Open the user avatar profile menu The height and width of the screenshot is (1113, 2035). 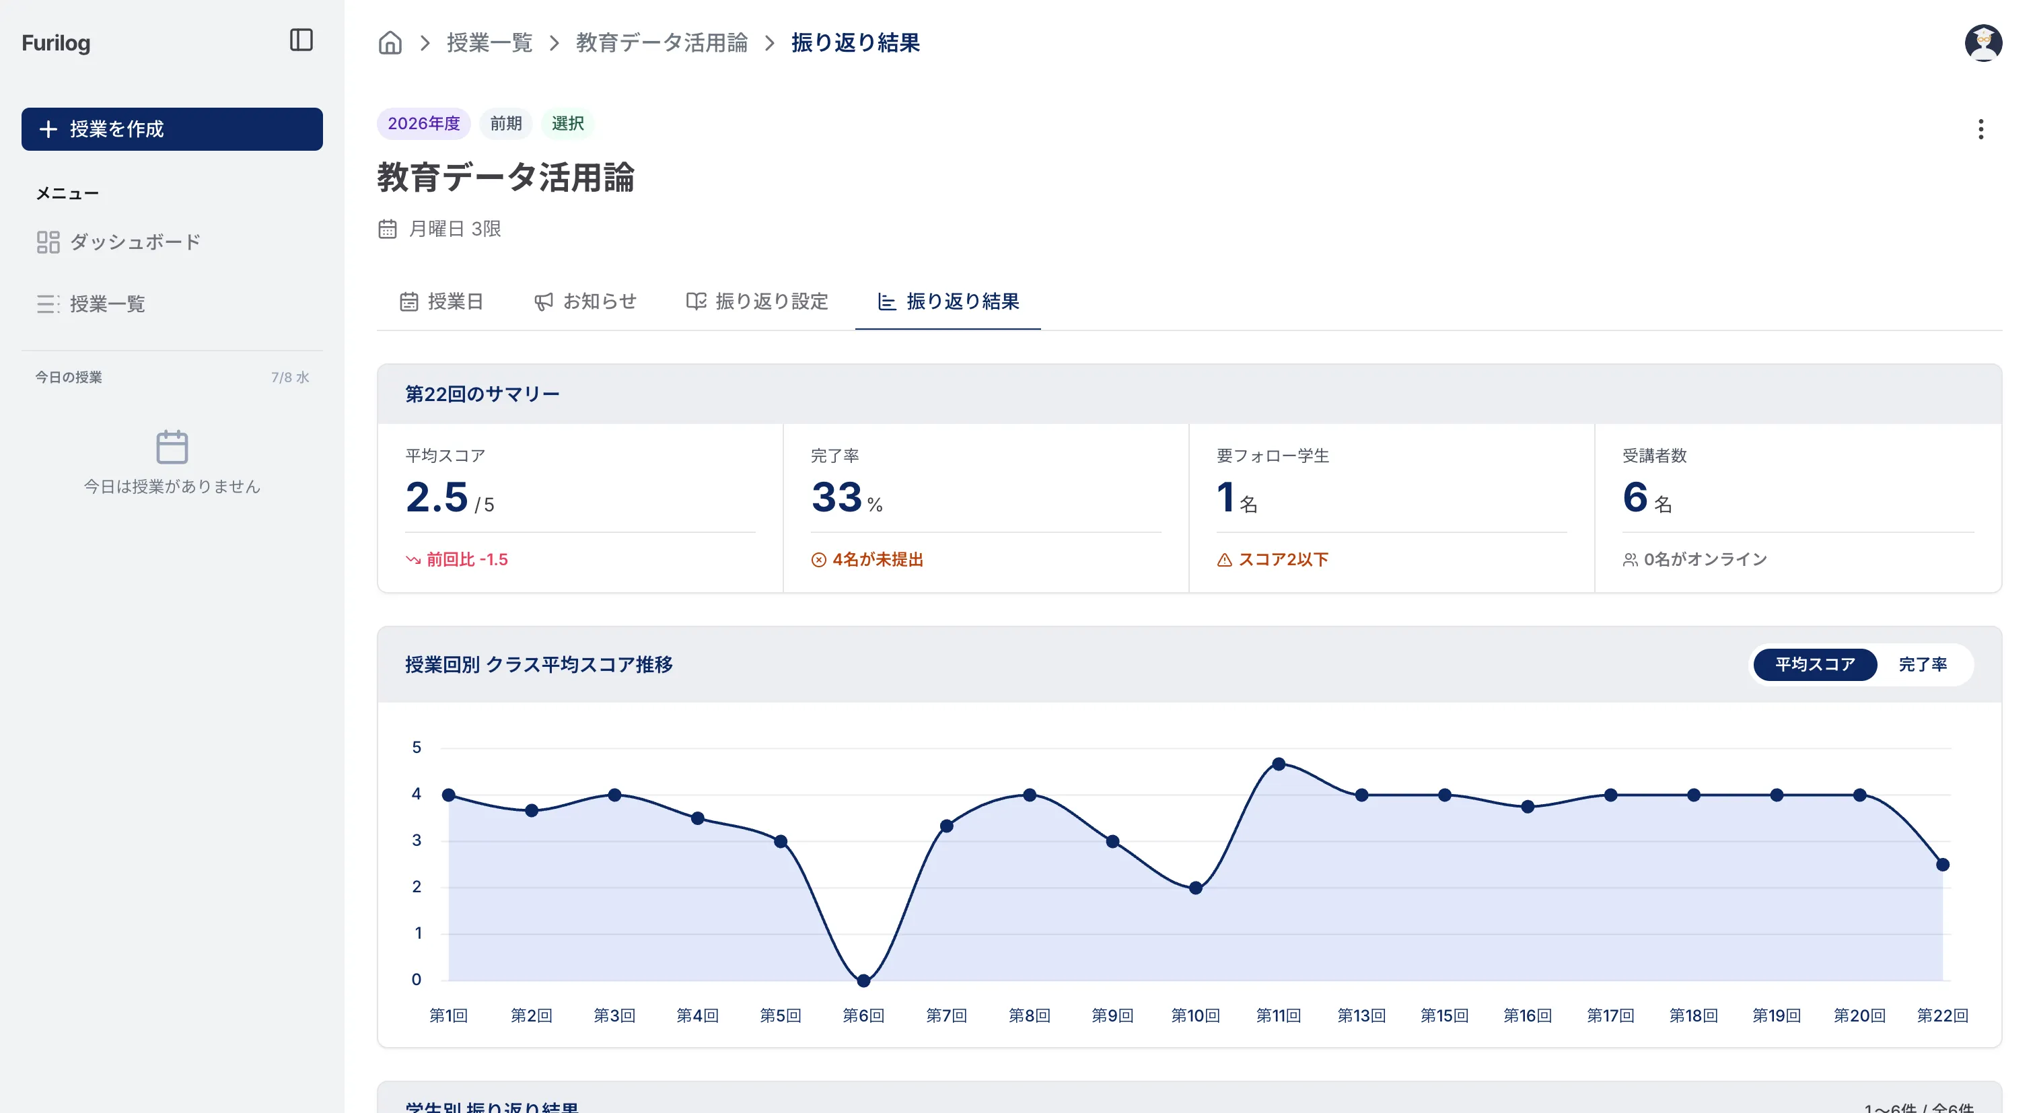1983,42
